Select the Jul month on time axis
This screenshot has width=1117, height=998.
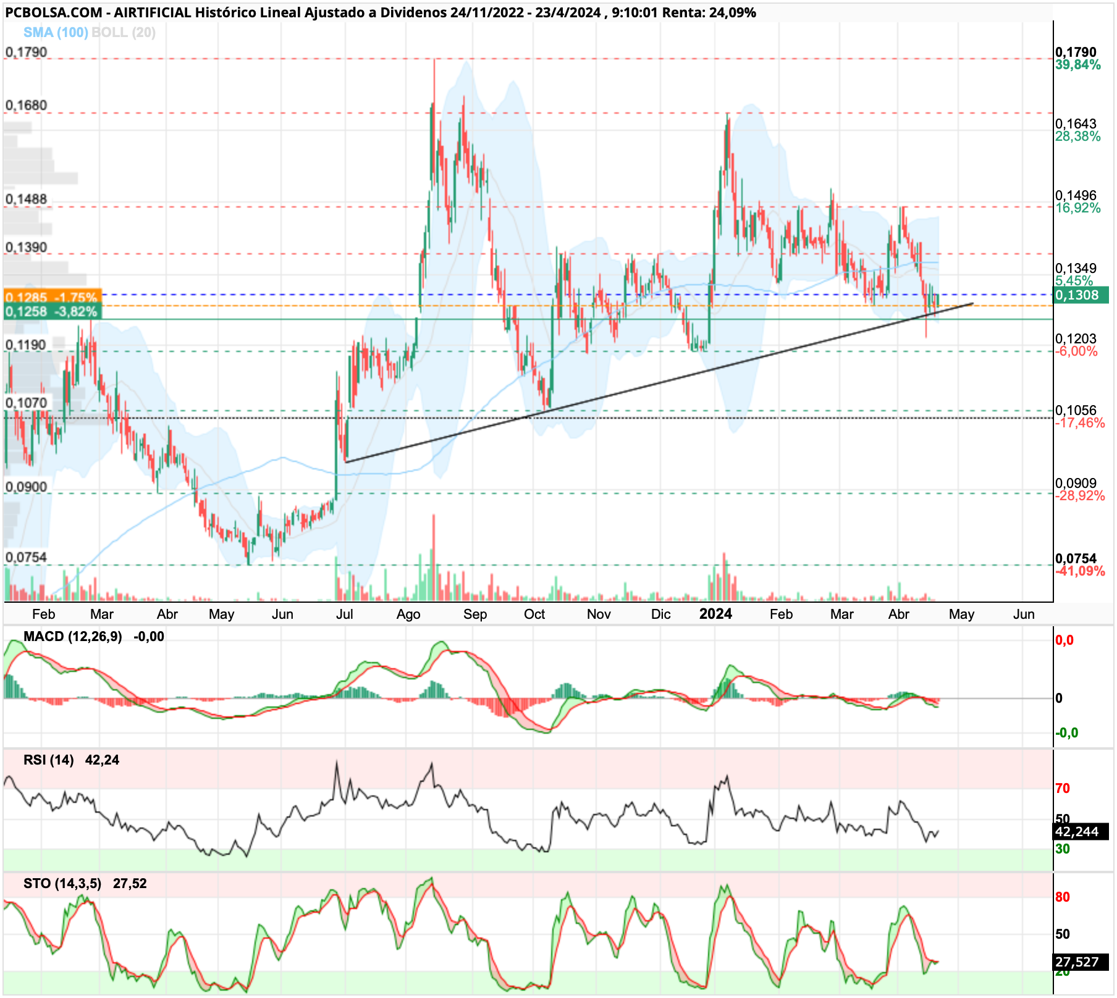344,614
